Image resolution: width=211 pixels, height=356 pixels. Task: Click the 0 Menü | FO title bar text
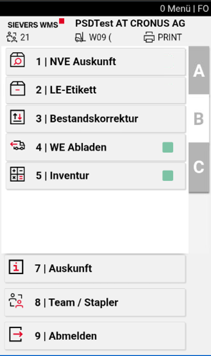pyautogui.click(x=184, y=9)
